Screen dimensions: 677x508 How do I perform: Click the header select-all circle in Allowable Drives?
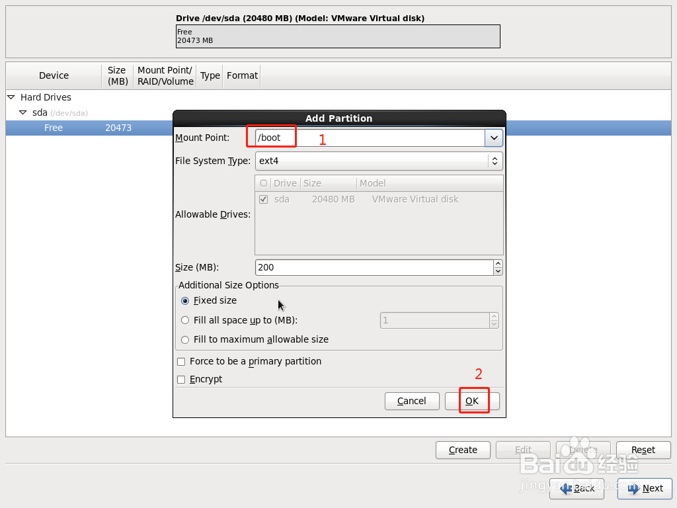[263, 183]
